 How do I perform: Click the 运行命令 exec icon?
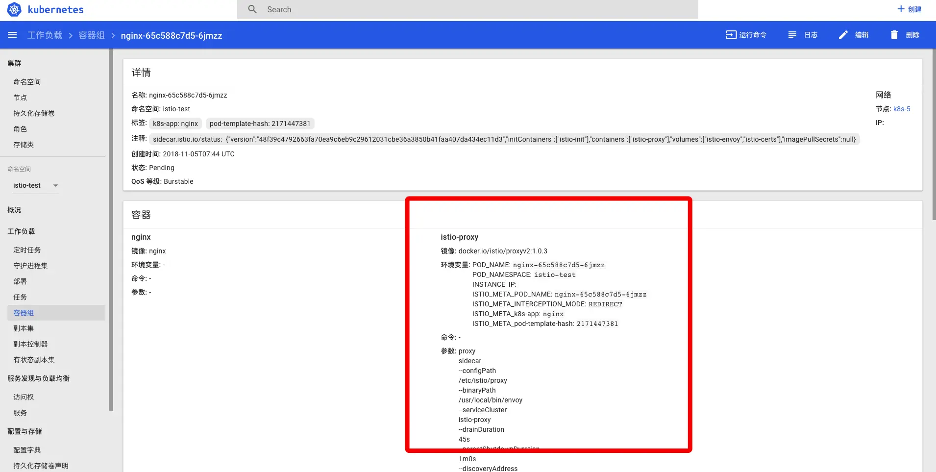point(731,35)
